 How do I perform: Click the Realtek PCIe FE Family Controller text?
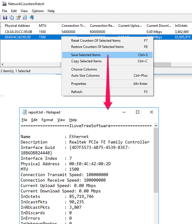(x=109, y=142)
